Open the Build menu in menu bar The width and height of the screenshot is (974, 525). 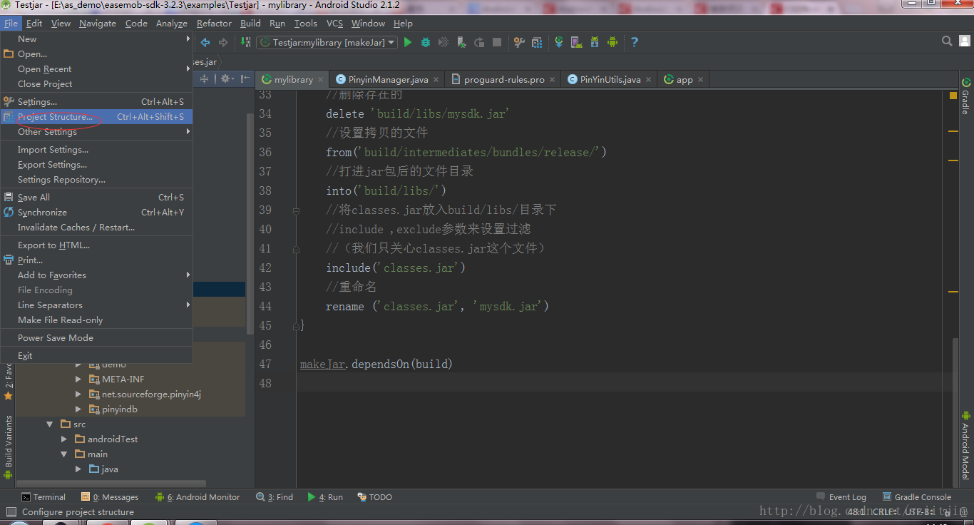(x=250, y=24)
